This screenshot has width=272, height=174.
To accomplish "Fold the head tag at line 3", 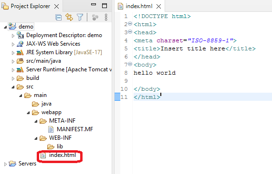I will [x=130, y=31].
